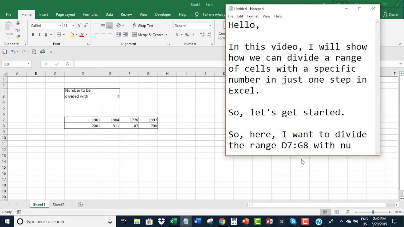Image resolution: width=404 pixels, height=227 pixels.
Task: Toggle Align Right for the cell
Action: 110,35
